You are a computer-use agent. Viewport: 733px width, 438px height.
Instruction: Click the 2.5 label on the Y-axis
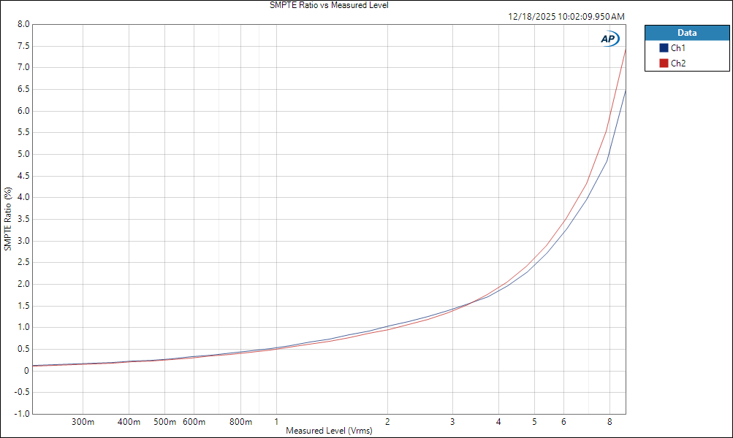click(23, 262)
